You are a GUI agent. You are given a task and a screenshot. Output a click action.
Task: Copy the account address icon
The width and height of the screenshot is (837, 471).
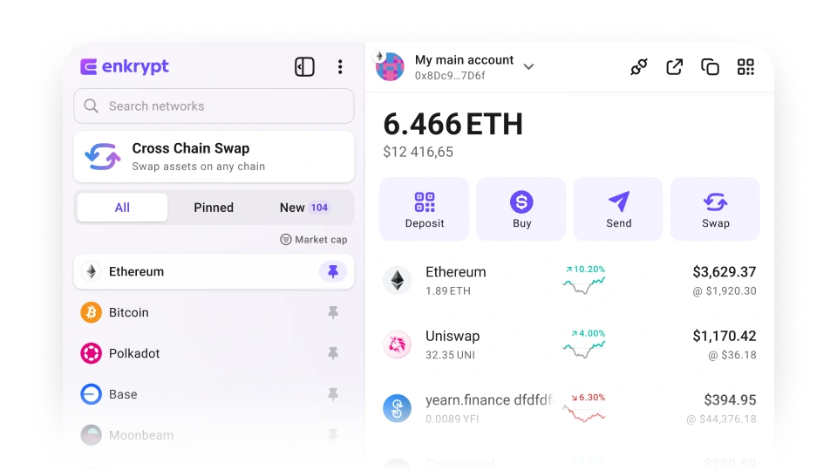coord(710,67)
